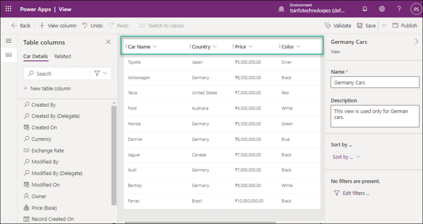The width and height of the screenshot is (423, 224).
Task: Click the Silver color cell
Action: click(287, 62)
